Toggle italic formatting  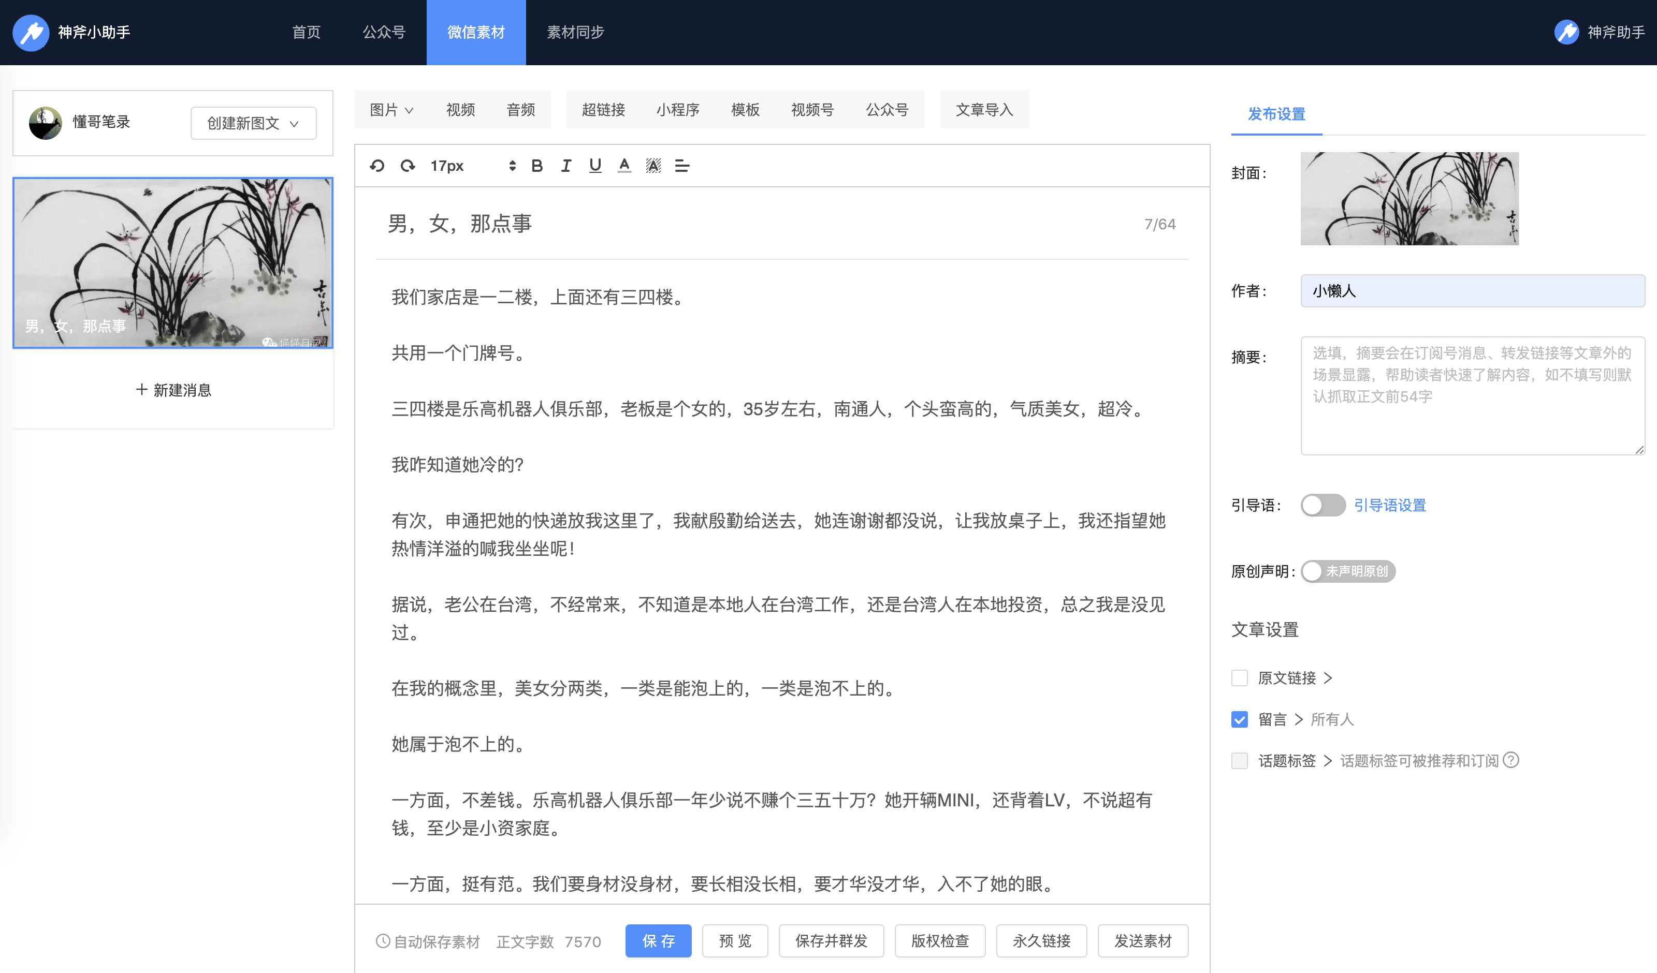[x=565, y=166]
